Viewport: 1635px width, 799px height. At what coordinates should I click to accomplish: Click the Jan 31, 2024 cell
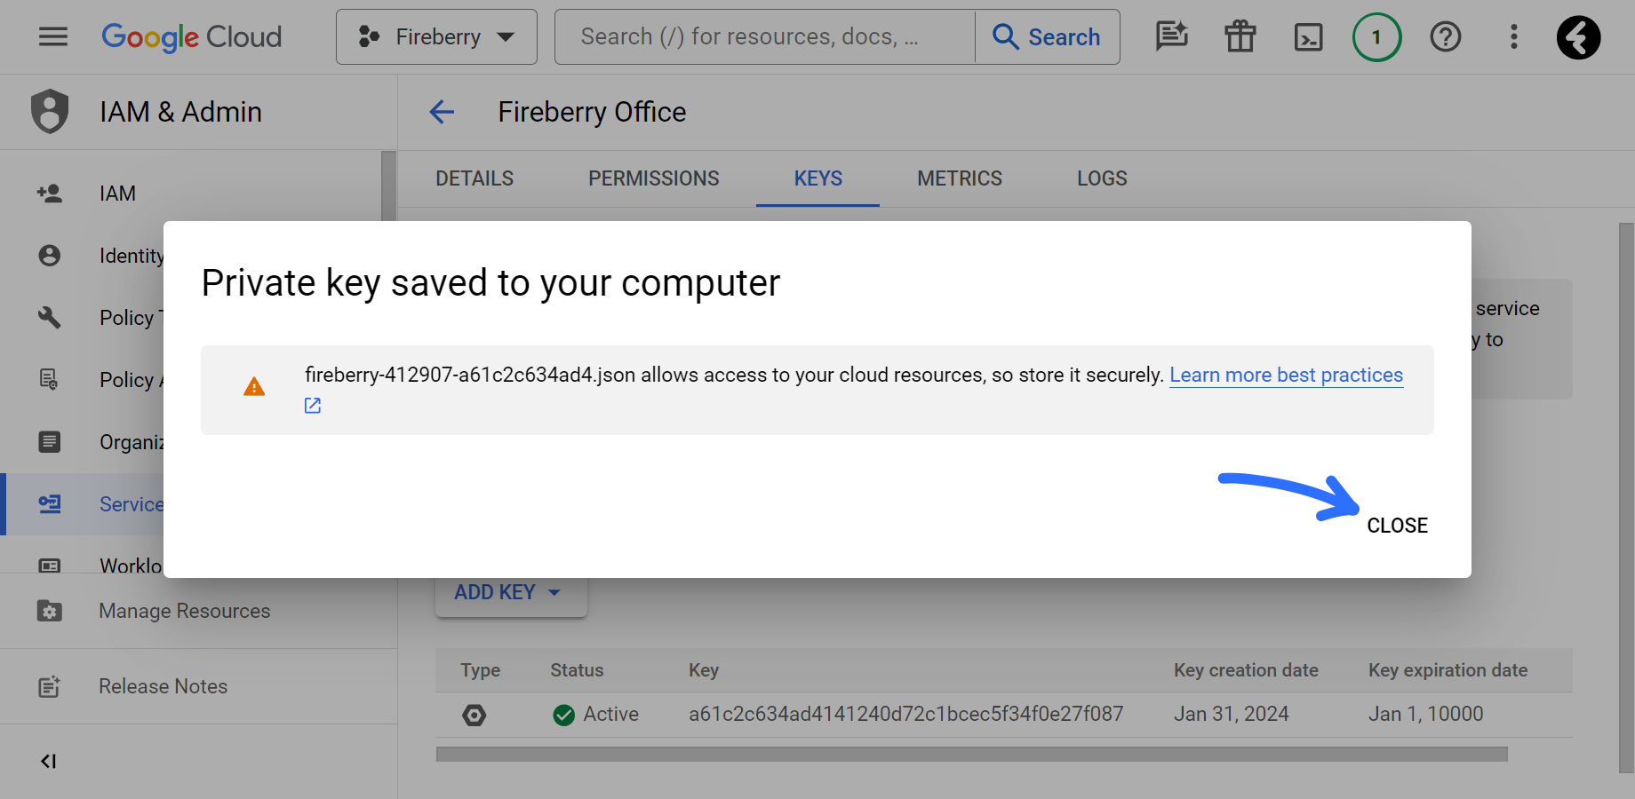pyautogui.click(x=1231, y=714)
